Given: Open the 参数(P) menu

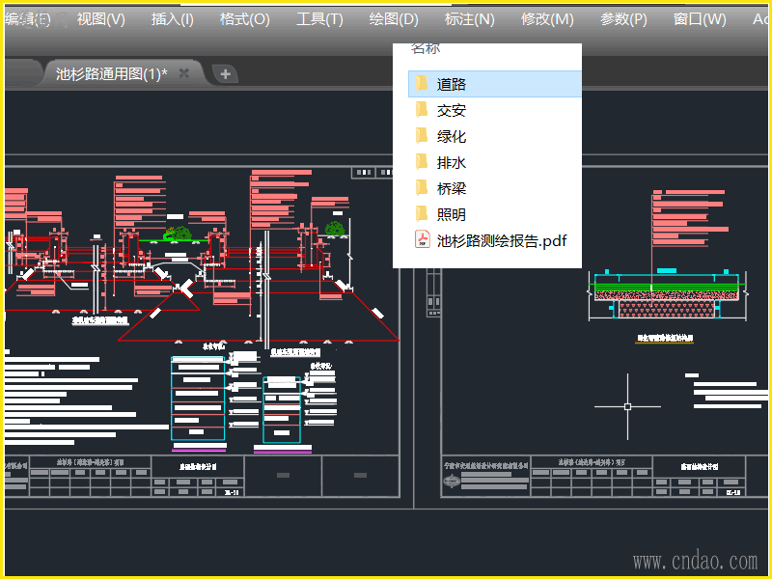Looking at the screenshot, I should pyautogui.click(x=623, y=19).
